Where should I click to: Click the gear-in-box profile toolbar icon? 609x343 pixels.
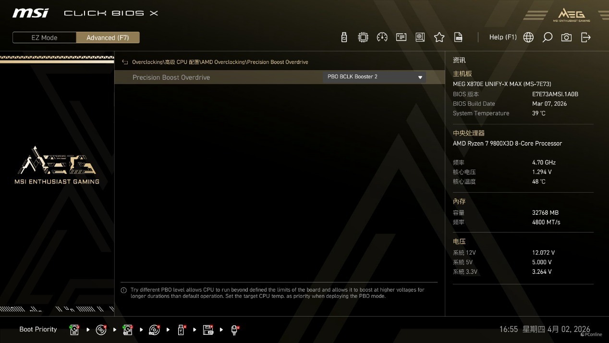pos(420,37)
